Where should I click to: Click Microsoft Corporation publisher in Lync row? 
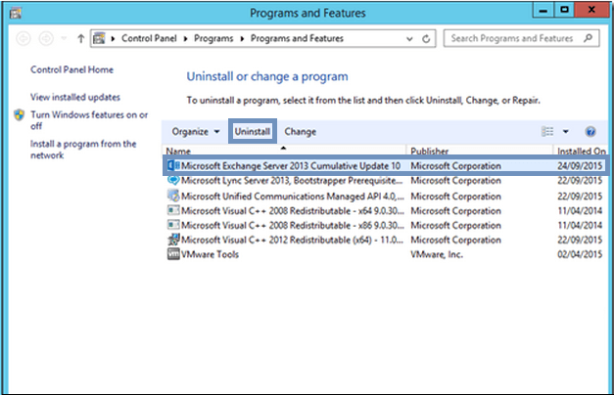(x=455, y=181)
